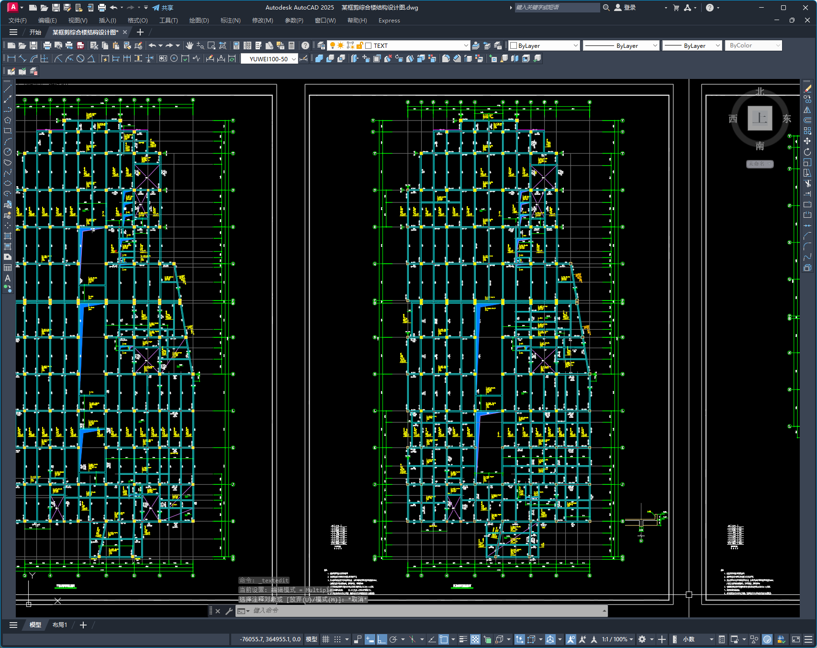Viewport: 817px width, 648px height.
Task: Toggle Dynamic Input in status bar
Action: 369,639
